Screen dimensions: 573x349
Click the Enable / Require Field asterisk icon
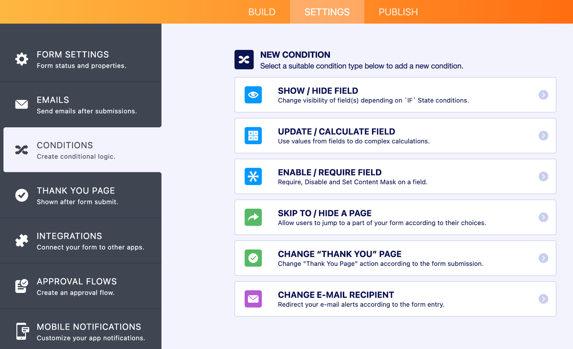pyautogui.click(x=253, y=176)
